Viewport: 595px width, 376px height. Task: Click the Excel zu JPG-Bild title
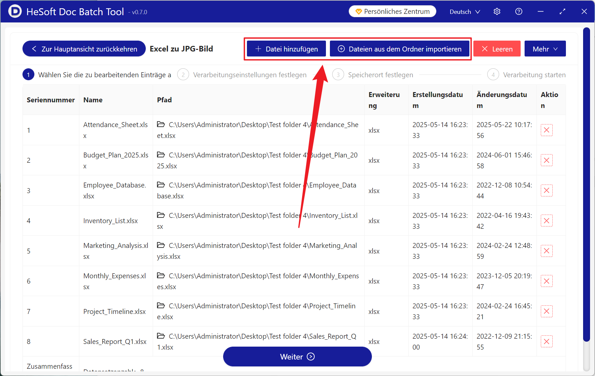pyautogui.click(x=181, y=49)
